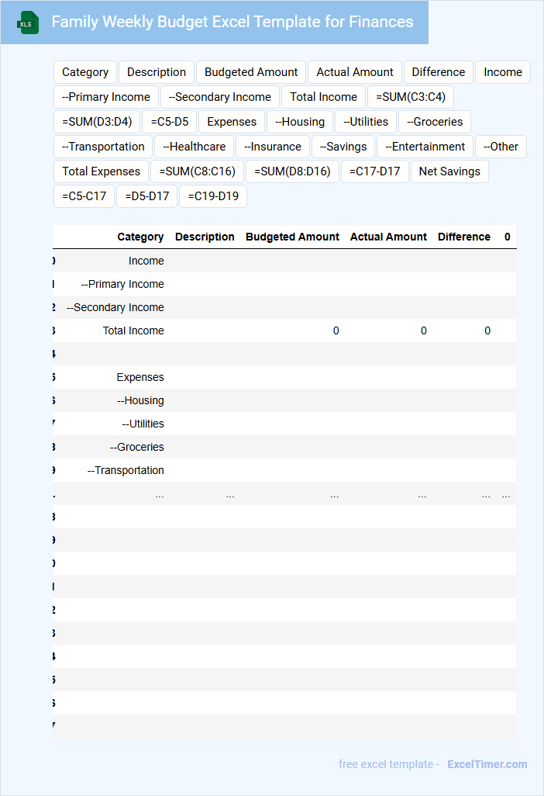Pick the --Utilities tag
Screen dimensions: 544x796
[366, 122]
